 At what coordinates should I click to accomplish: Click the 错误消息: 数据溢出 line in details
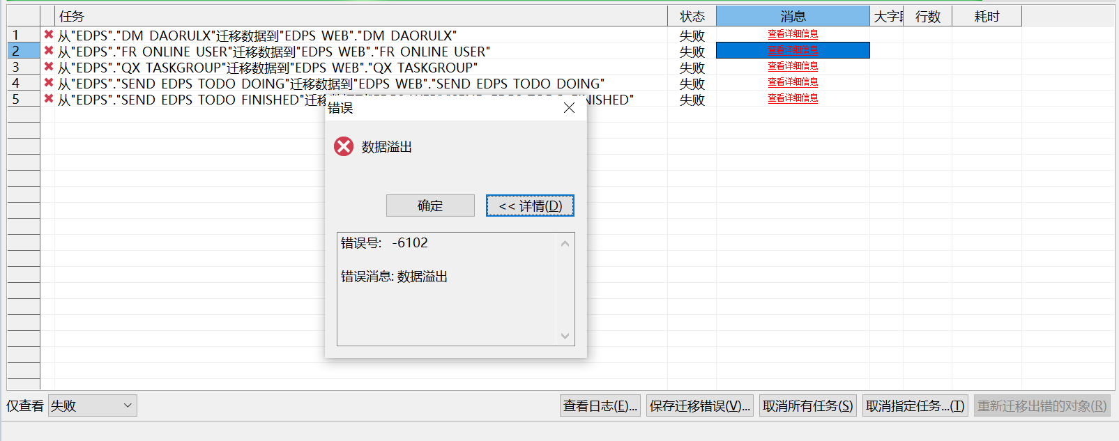coord(394,276)
